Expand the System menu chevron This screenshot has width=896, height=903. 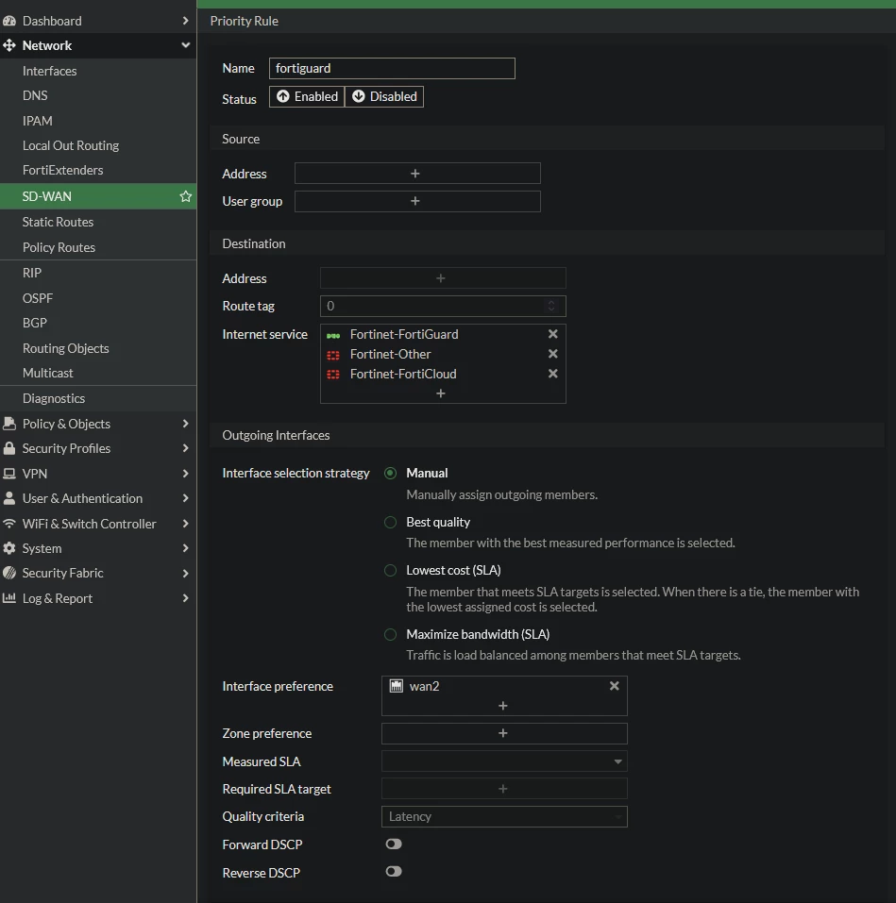pos(186,548)
